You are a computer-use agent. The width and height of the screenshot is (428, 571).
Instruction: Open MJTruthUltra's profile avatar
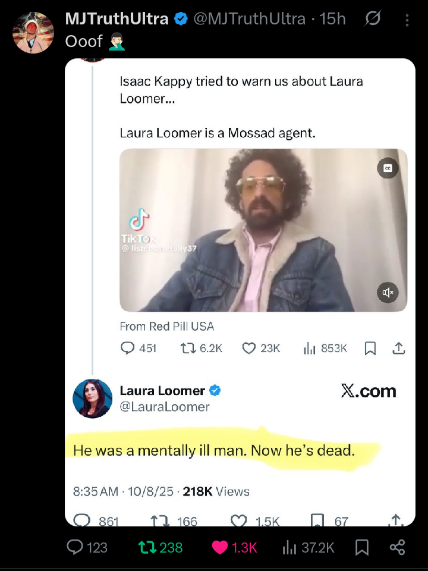coord(33,33)
